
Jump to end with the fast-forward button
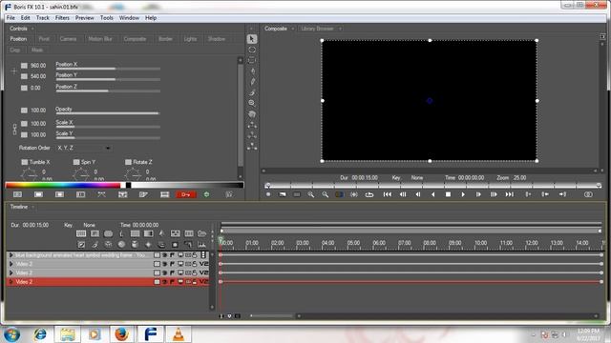pos(509,194)
